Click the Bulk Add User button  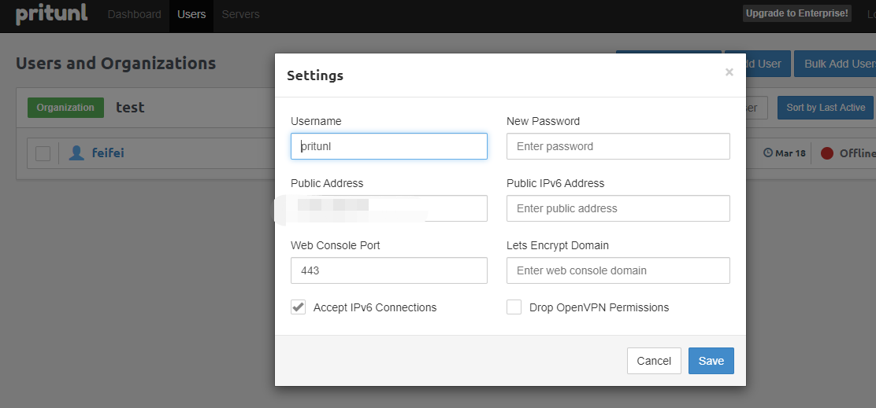coord(838,64)
